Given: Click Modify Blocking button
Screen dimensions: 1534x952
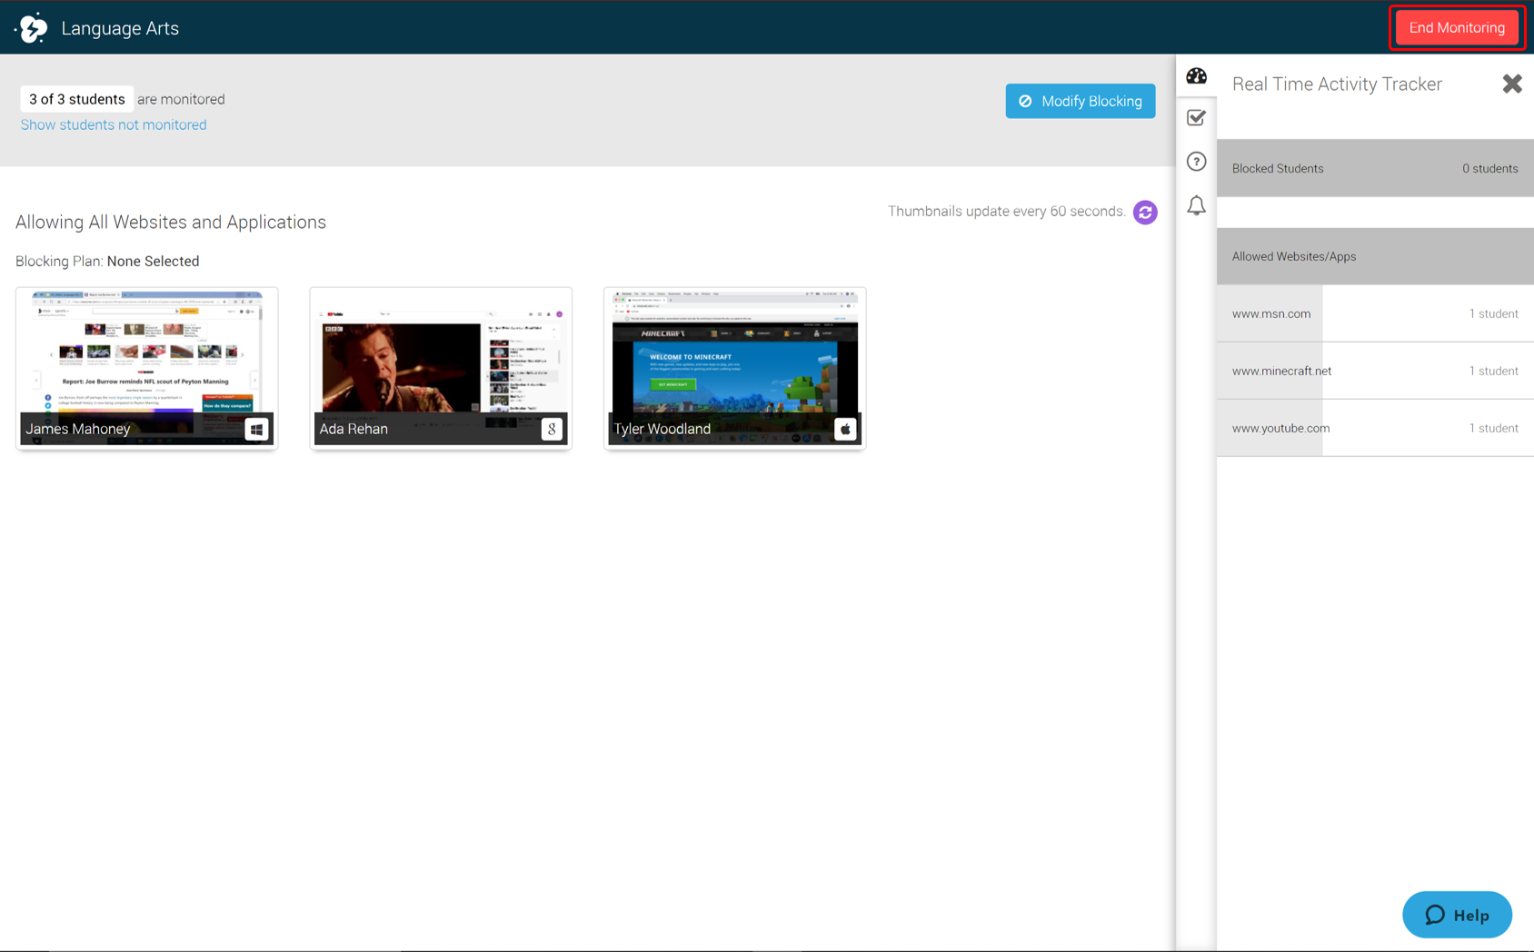Looking at the screenshot, I should point(1081,101).
